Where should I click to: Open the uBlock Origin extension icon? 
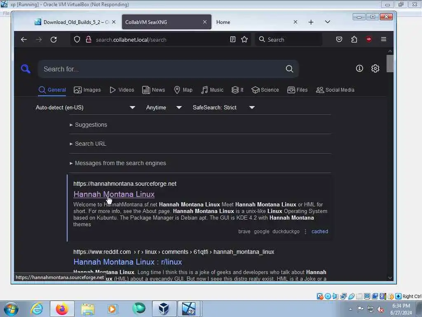coord(369,39)
